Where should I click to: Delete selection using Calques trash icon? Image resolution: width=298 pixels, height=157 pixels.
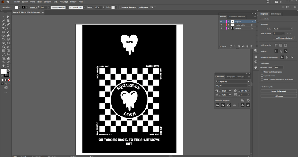[x=251, y=47]
